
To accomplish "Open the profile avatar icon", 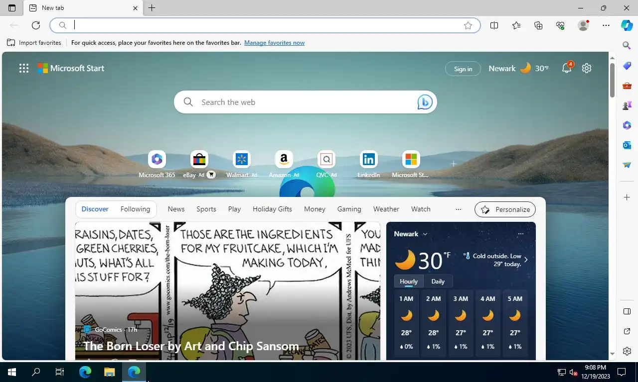I will 583,25.
